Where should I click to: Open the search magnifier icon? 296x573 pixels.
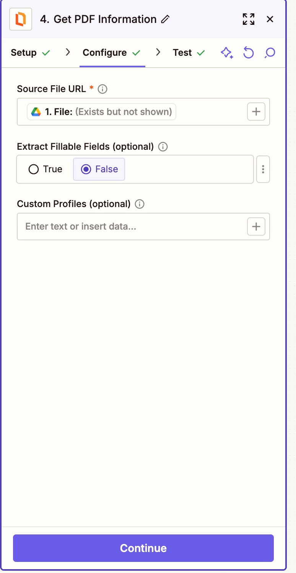(270, 53)
